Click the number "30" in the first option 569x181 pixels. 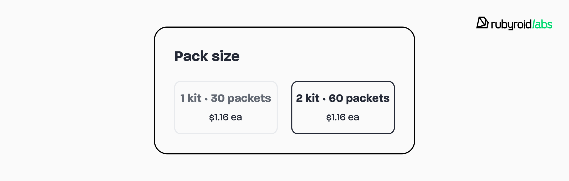tap(218, 98)
